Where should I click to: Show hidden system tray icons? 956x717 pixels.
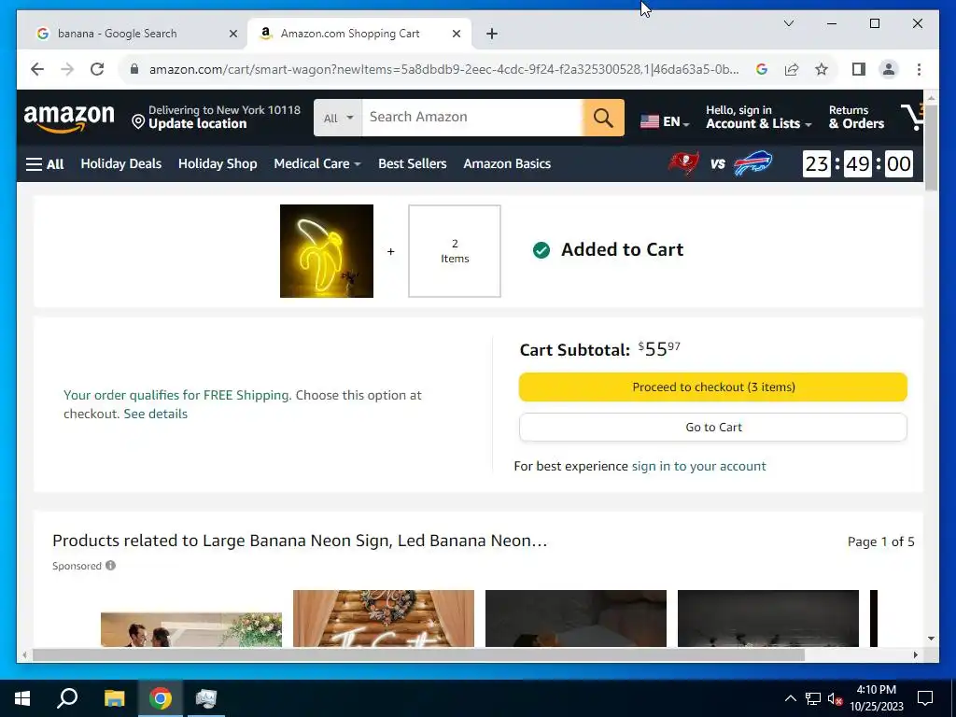790,698
